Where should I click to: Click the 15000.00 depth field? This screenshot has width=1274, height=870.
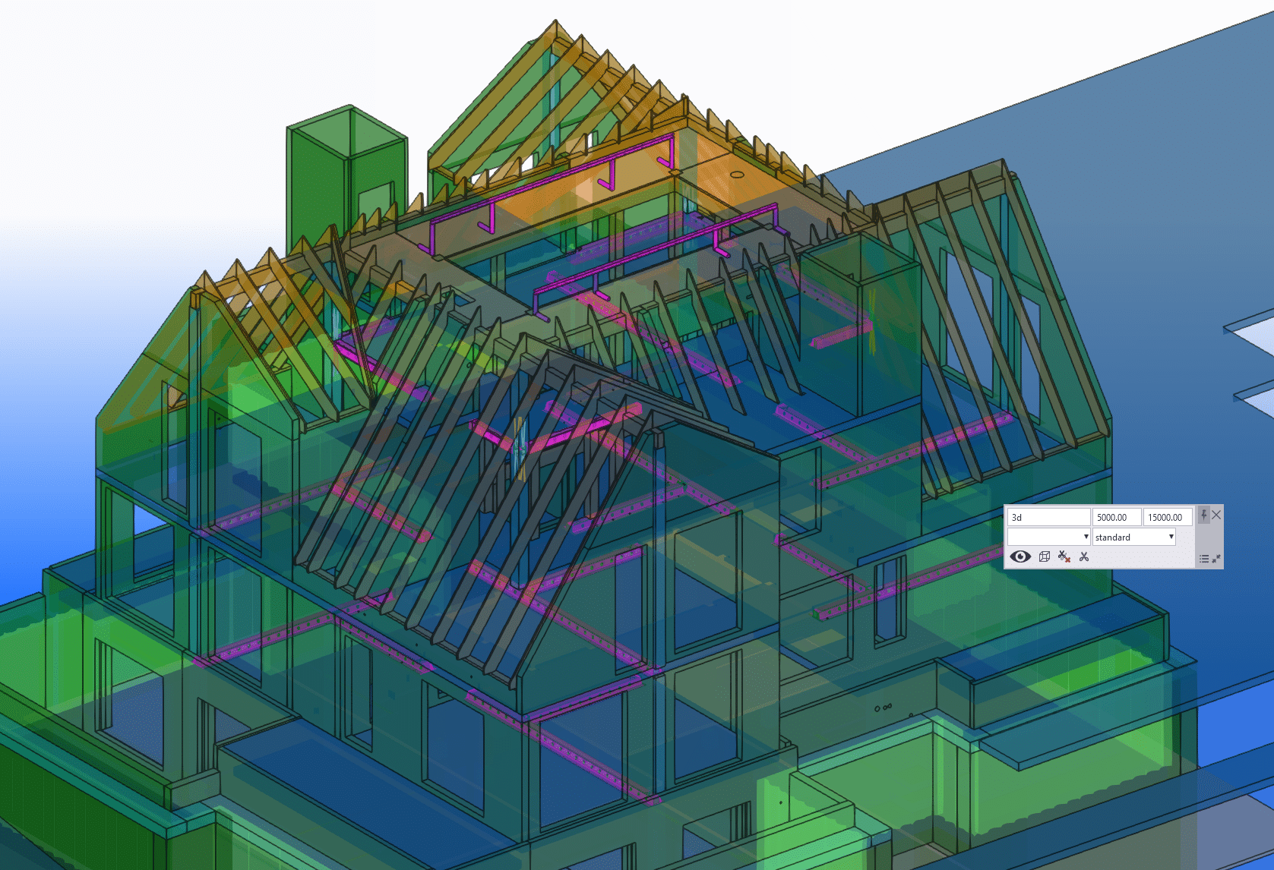(1166, 518)
